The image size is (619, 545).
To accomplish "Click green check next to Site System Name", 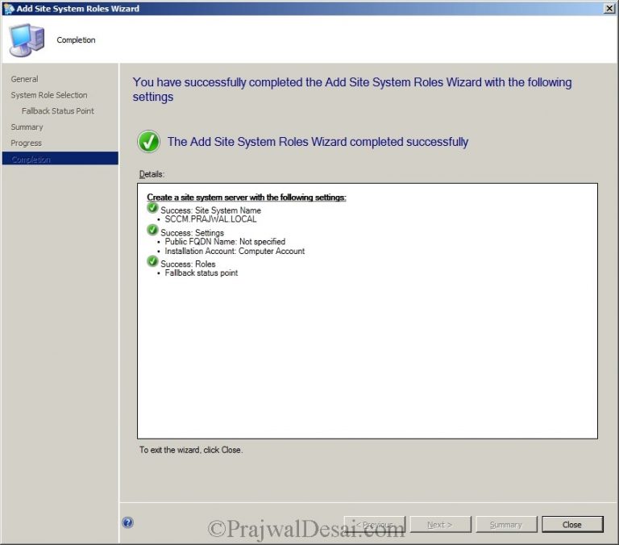I will 152,208.
